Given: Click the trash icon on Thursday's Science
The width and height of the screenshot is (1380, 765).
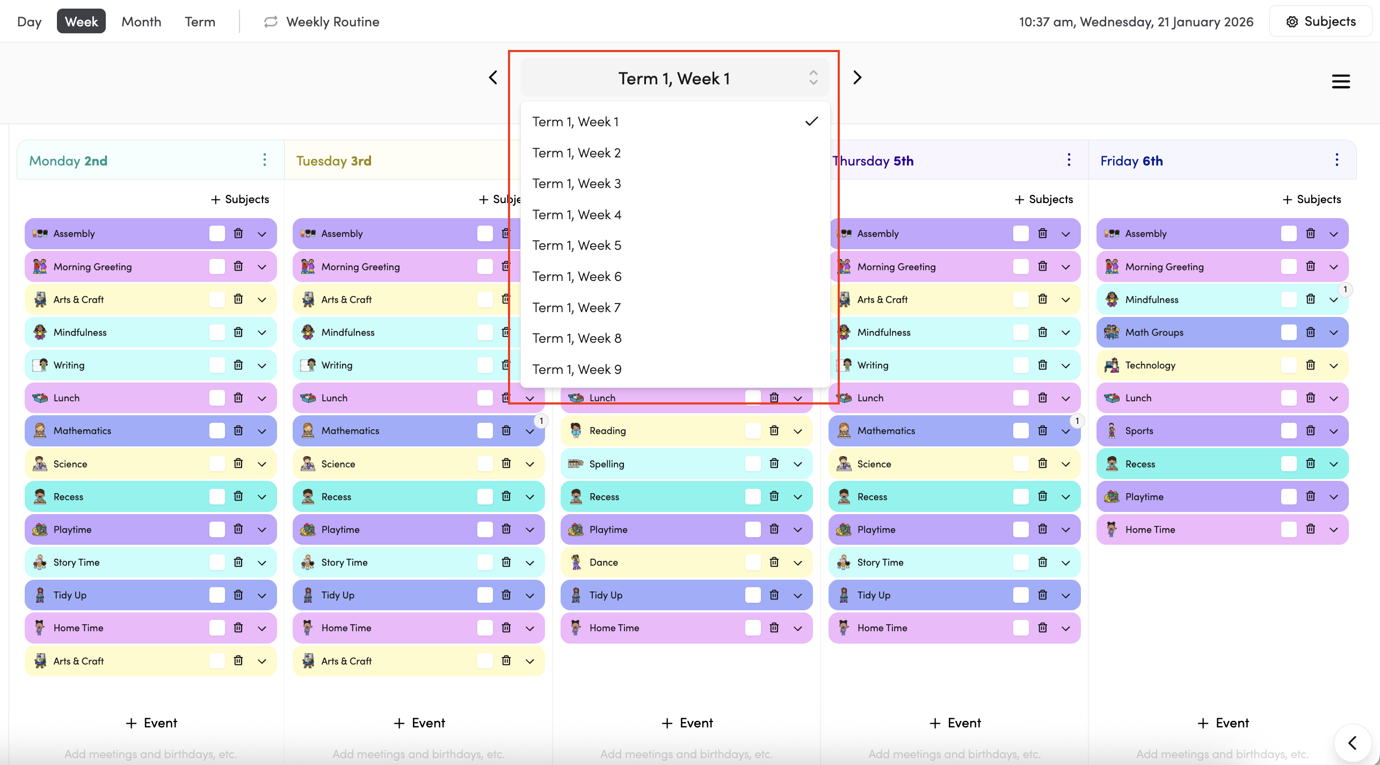Looking at the screenshot, I should (x=1042, y=463).
